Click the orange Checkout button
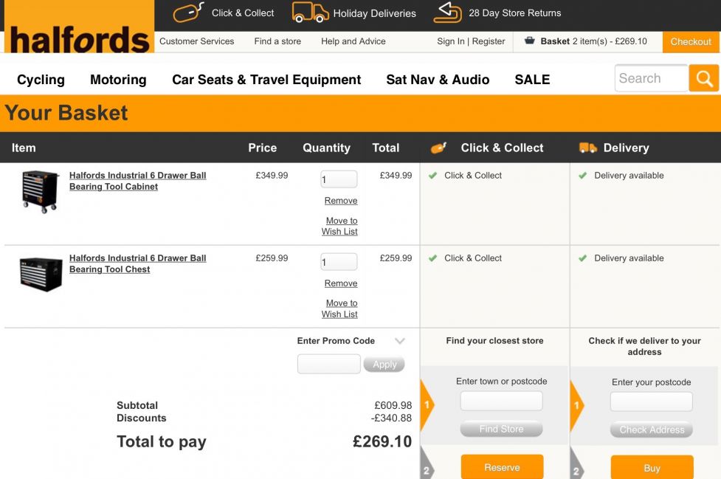The image size is (721, 479). pos(691,42)
